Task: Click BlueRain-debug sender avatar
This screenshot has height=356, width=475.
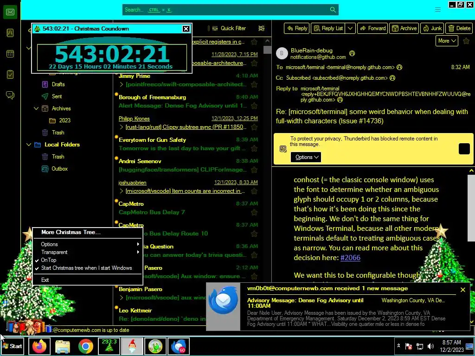Action: [x=282, y=53]
